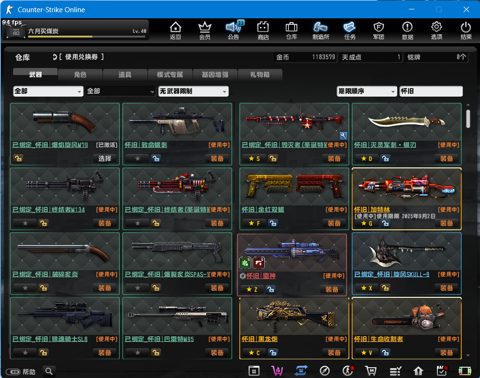Switch to the 礼物箱 tab

click(259, 75)
